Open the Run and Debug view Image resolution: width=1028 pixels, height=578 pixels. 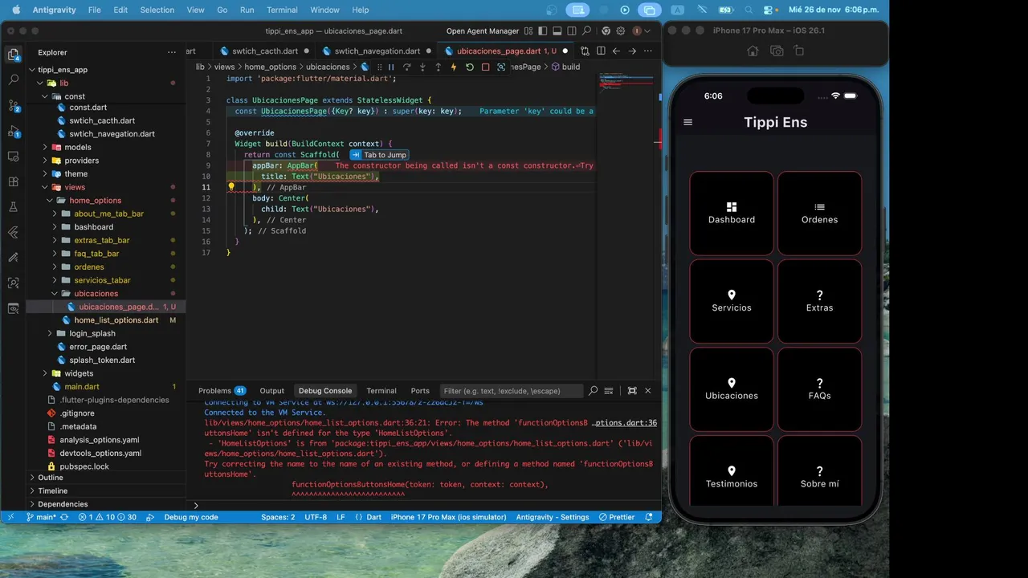pos(14,131)
